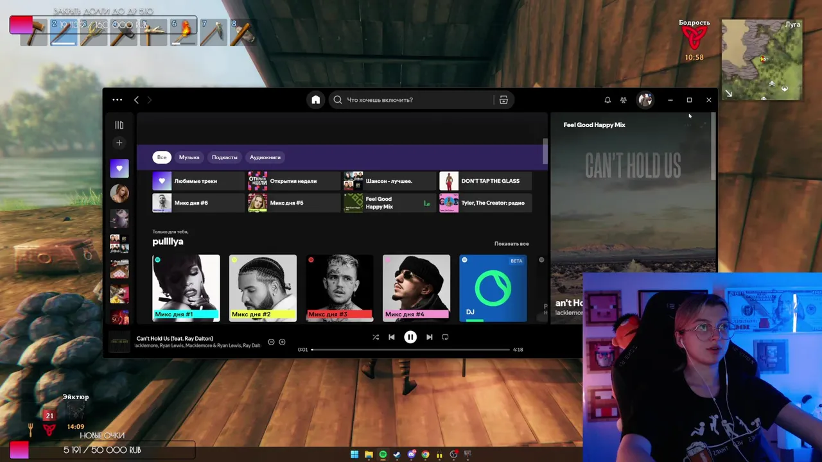Click Spotify icon in taskbar
822x462 pixels.
383,454
